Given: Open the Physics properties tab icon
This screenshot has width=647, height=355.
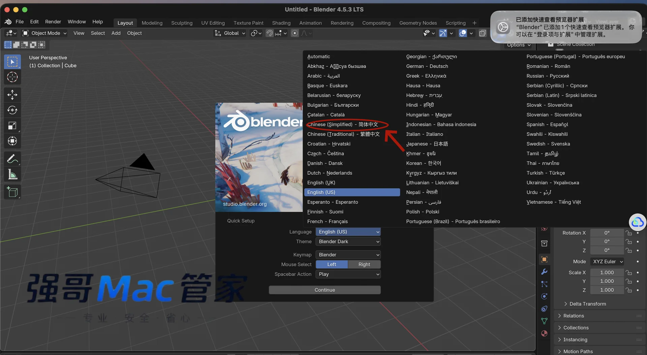Looking at the screenshot, I should 544,296.
